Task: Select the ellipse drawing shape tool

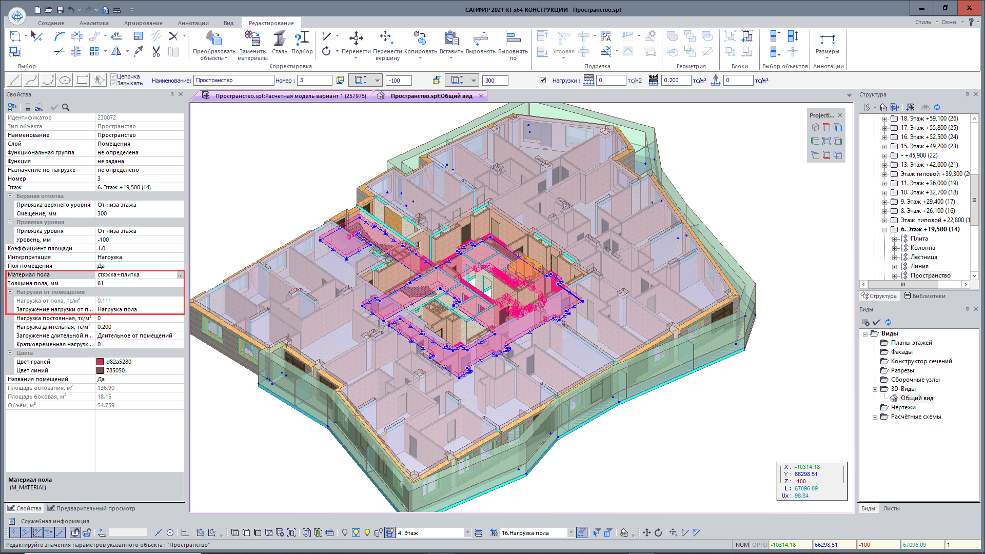Action: (x=65, y=80)
